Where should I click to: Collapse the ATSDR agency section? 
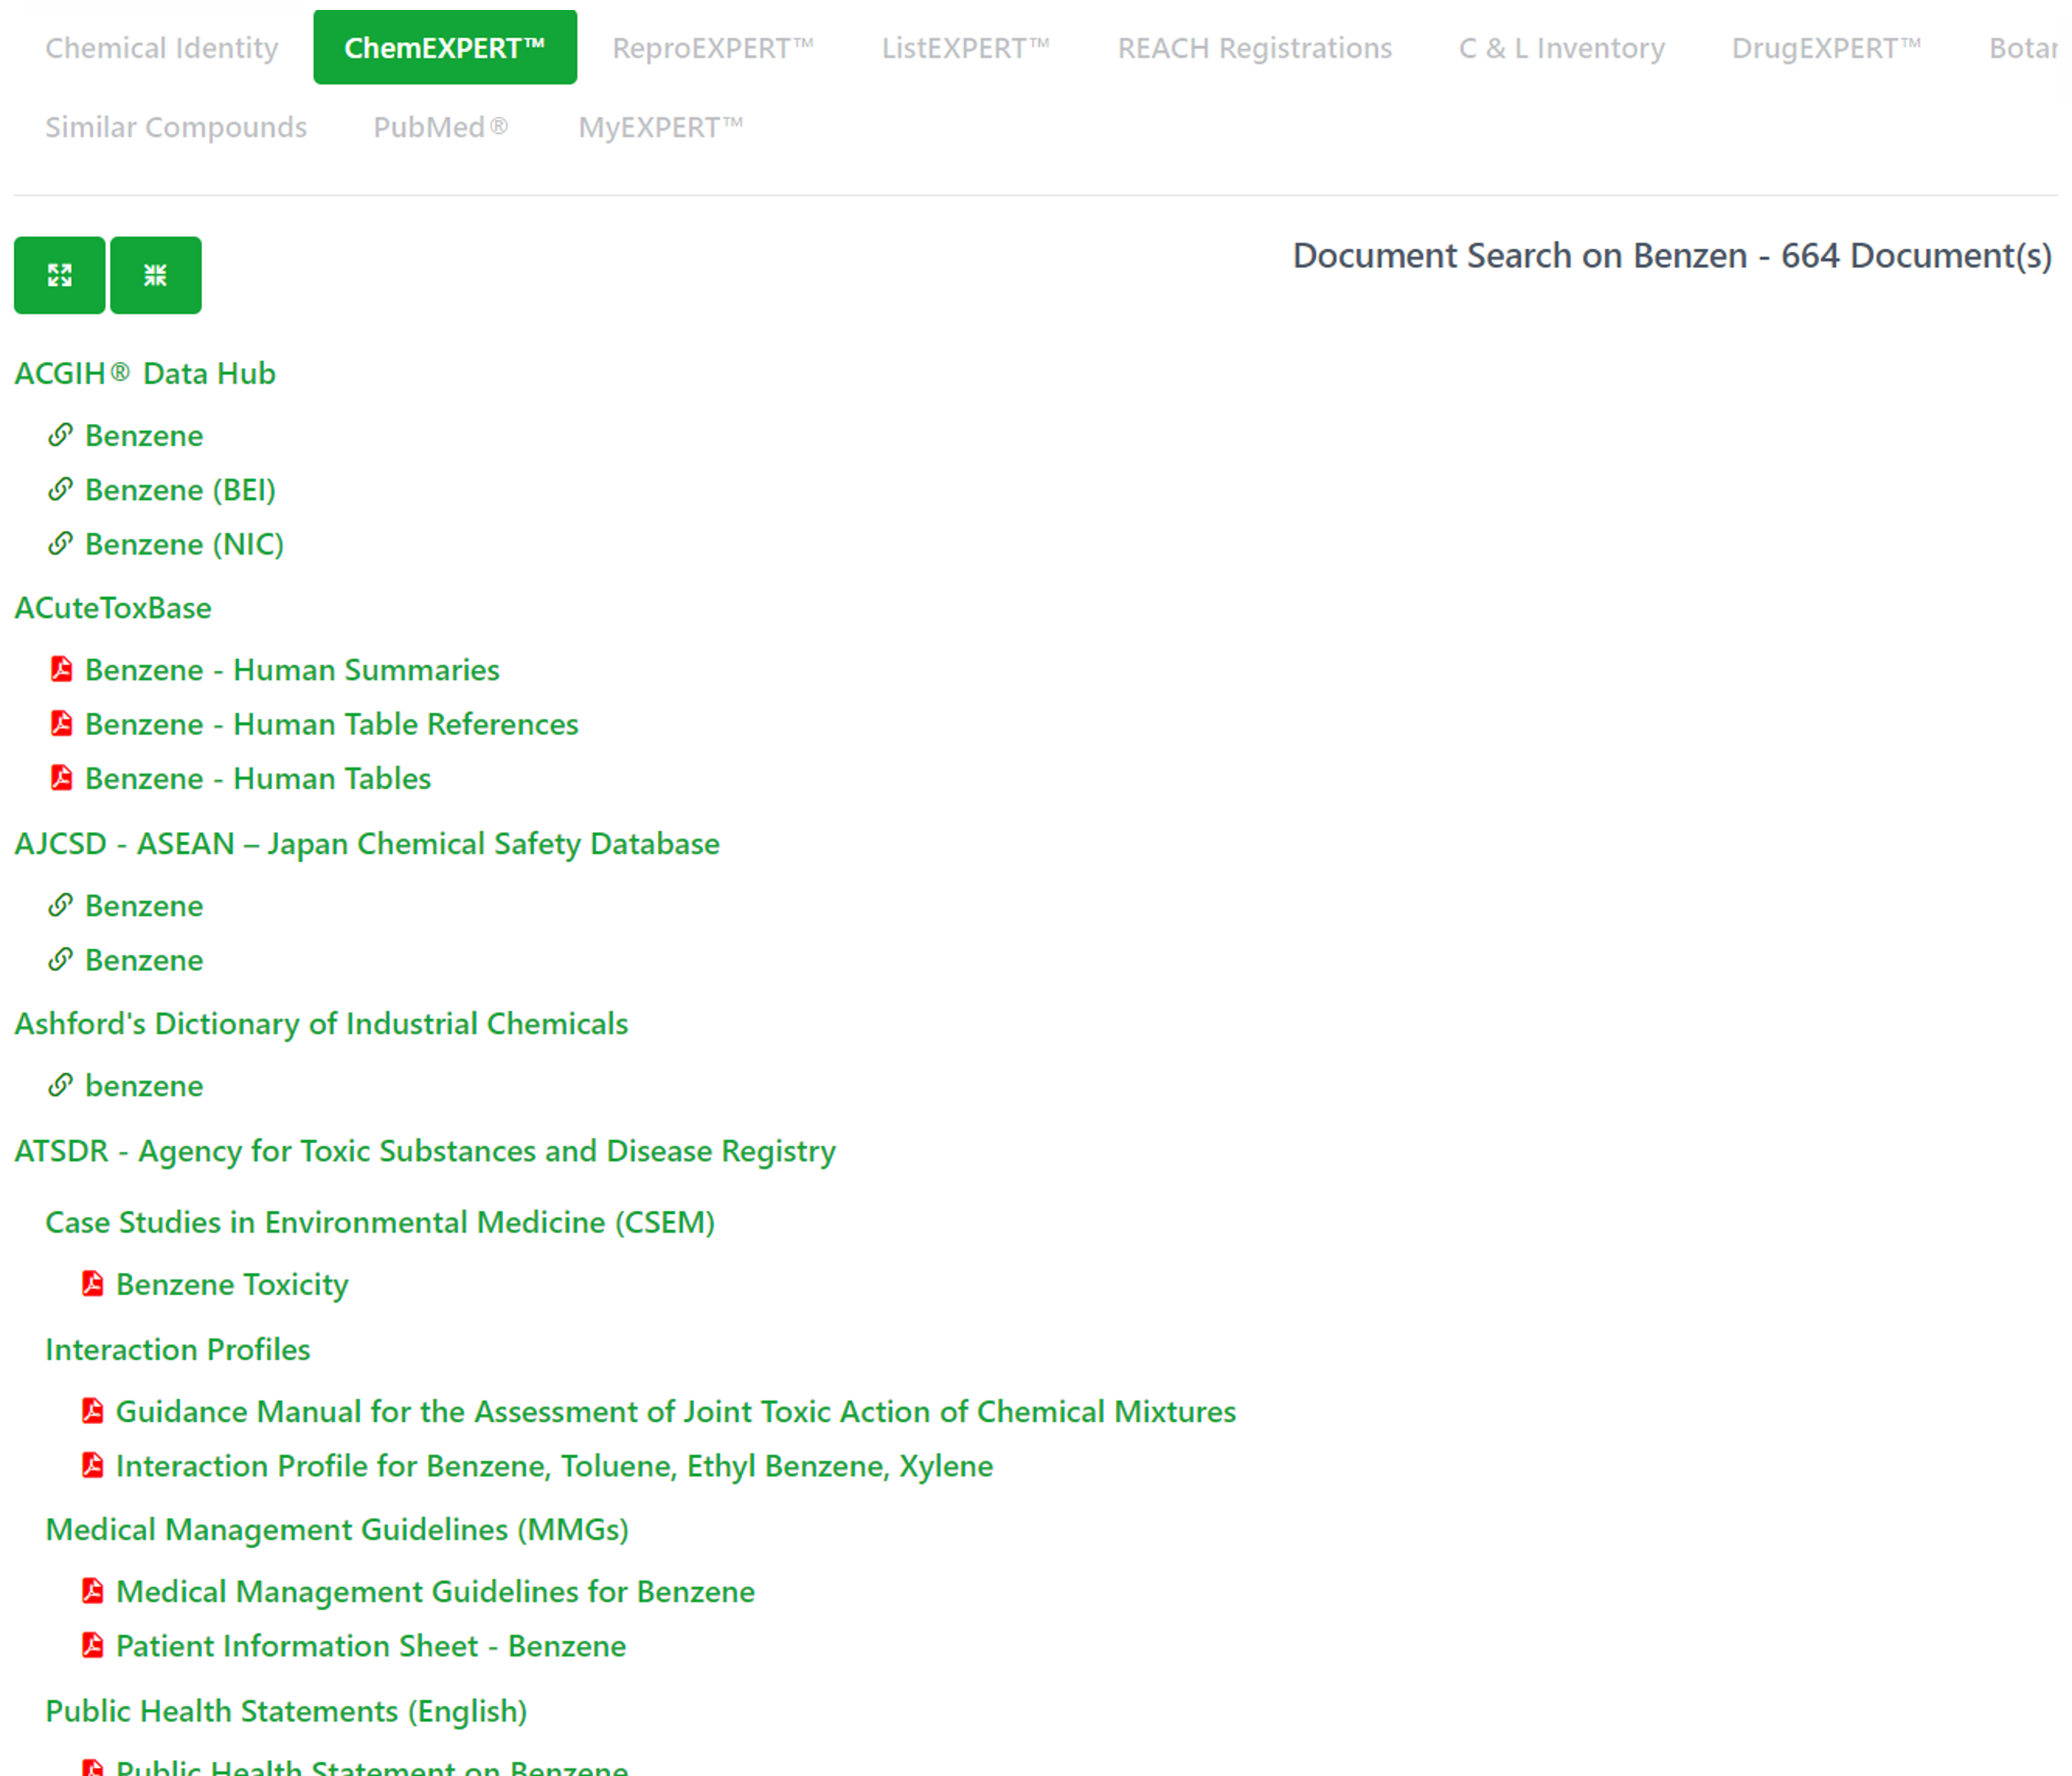tap(425, 1151)
